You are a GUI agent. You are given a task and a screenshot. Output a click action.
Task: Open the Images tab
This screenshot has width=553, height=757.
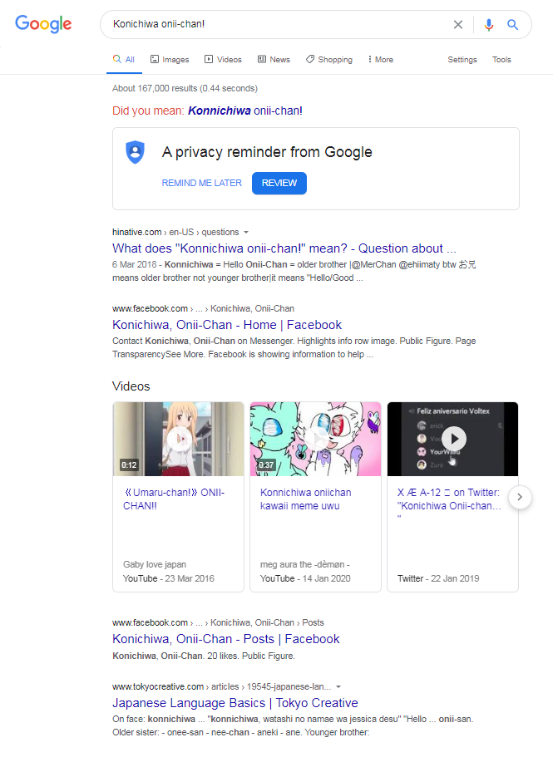[x=170, y=59]
